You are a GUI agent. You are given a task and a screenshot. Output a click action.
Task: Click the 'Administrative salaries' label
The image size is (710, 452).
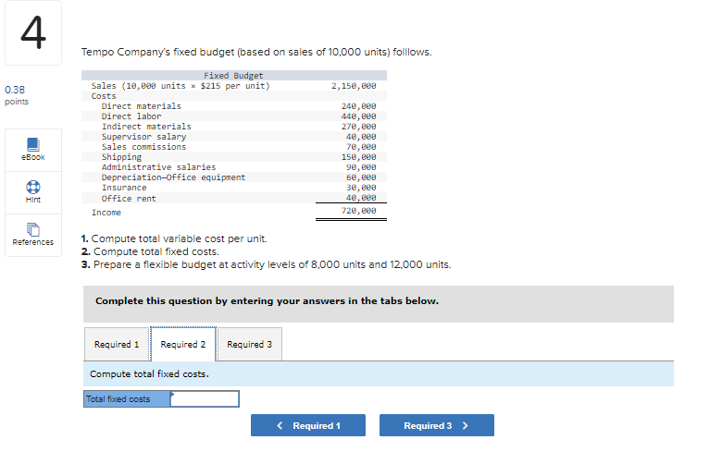tap(158, 167)
